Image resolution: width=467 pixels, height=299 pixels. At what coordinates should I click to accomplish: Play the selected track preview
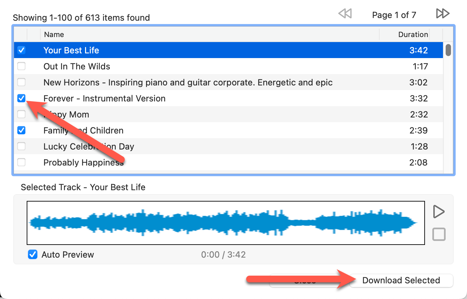(439, 212)
